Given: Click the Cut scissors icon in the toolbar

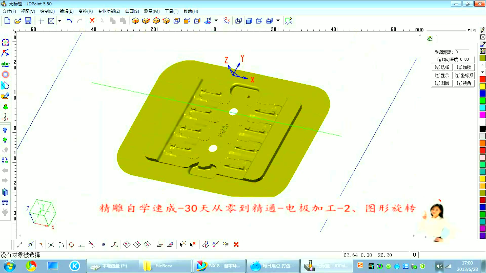Looking at the screenshot, I should point(102,20).
